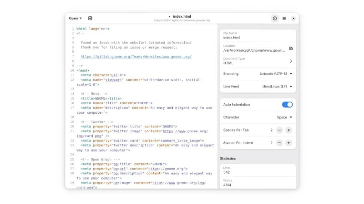Click the title GNOME line 15
Image resolution: width=364 pixels, height=204 pixels.
click(x=101, y=98)
